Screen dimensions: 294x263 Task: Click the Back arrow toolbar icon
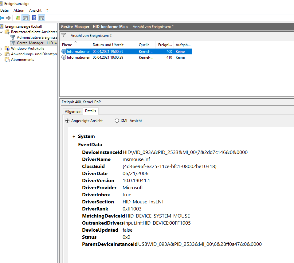2,18
